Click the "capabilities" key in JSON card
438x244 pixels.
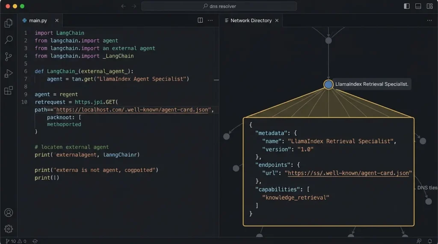pyautogui.click(x=278, y=189)
